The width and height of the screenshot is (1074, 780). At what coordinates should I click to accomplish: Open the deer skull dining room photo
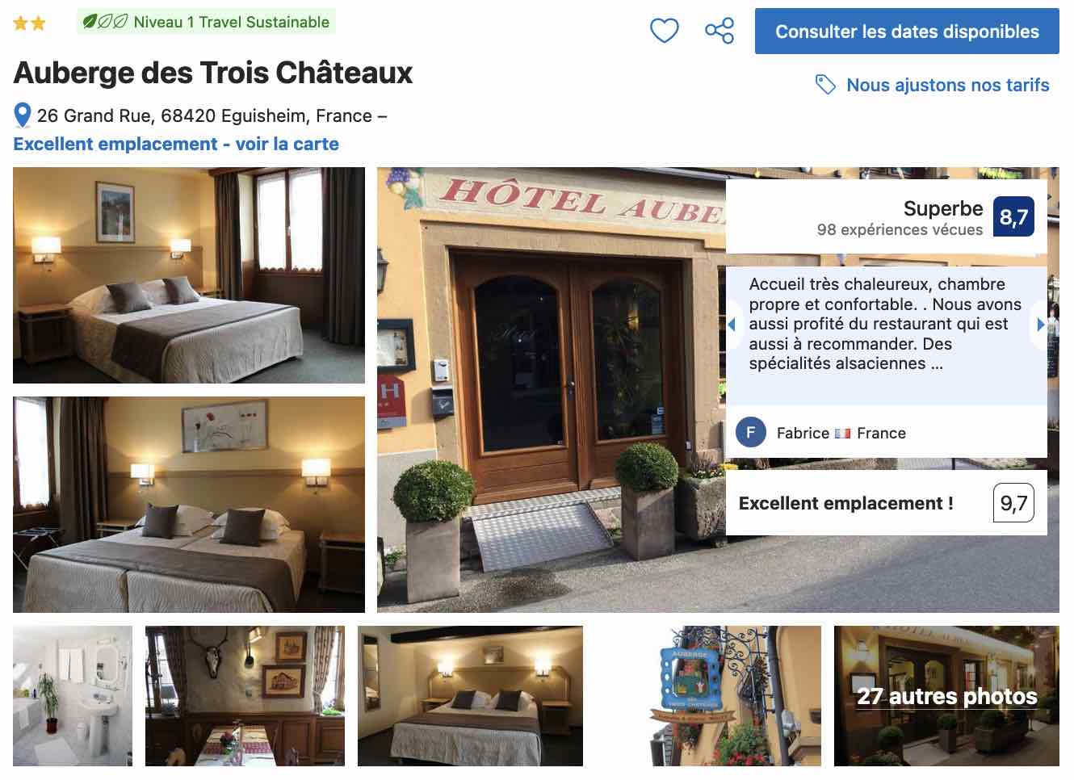[x=245, y=696]
